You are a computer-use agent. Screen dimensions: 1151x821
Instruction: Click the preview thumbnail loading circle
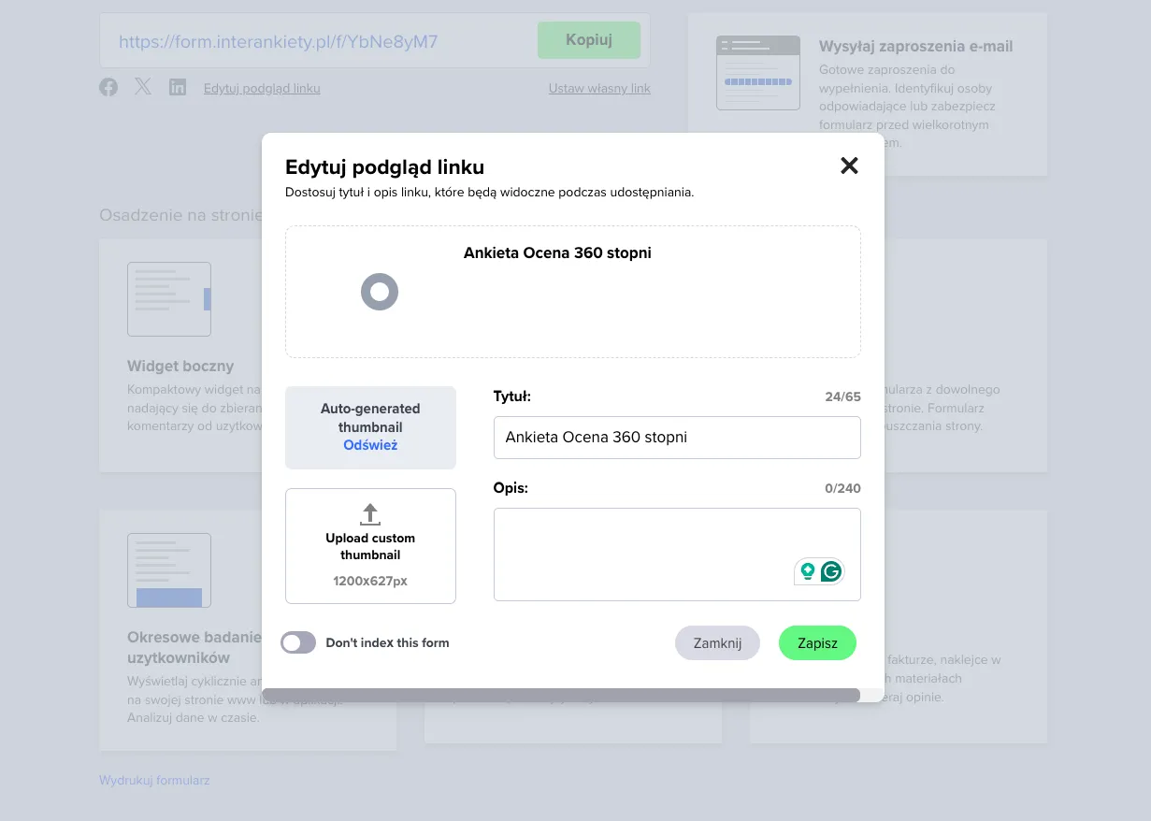[x=380, y=292]
